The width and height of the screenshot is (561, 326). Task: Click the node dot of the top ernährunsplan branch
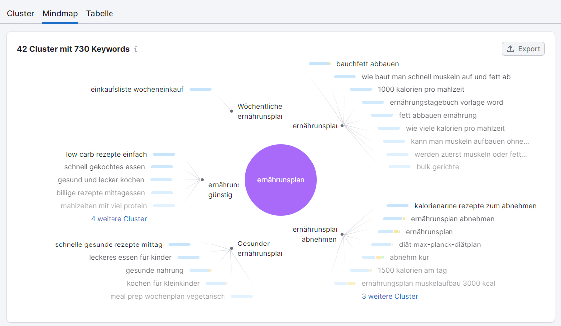click(342, 126)
